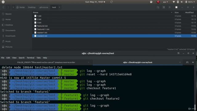Sort files by the Size column
This screenshot has width=197, height=111.
(176, 12)
